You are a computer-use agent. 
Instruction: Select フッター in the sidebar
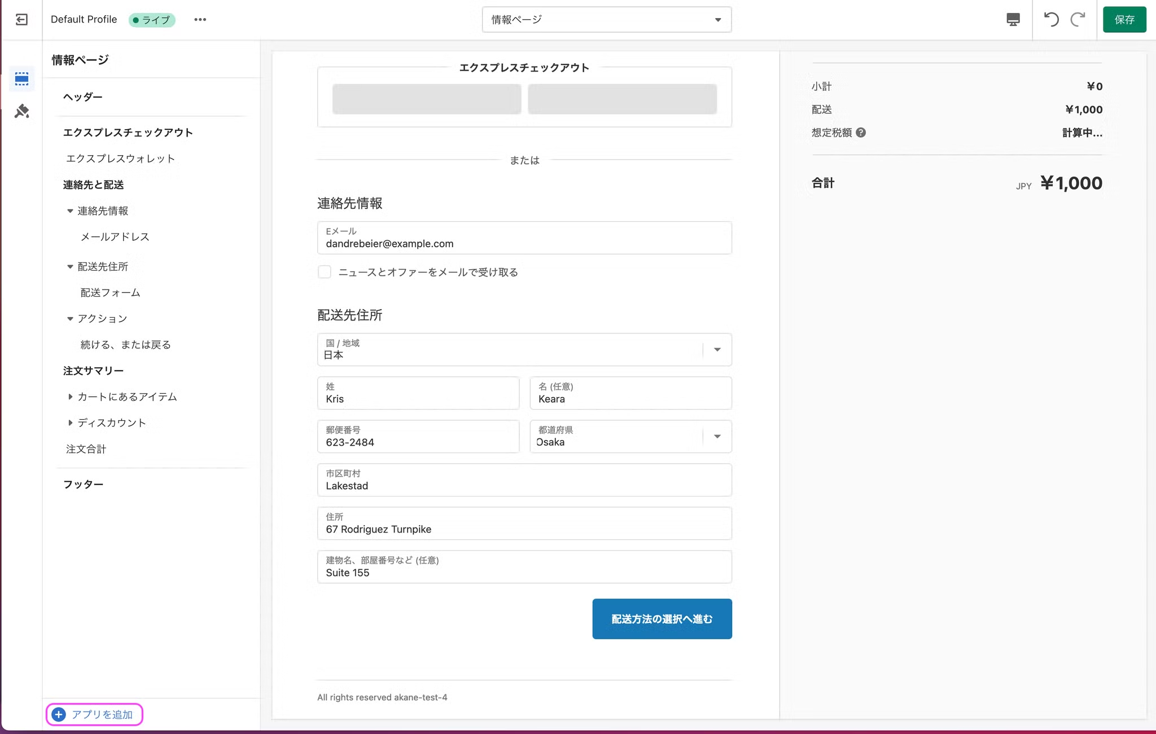[83, 485]
